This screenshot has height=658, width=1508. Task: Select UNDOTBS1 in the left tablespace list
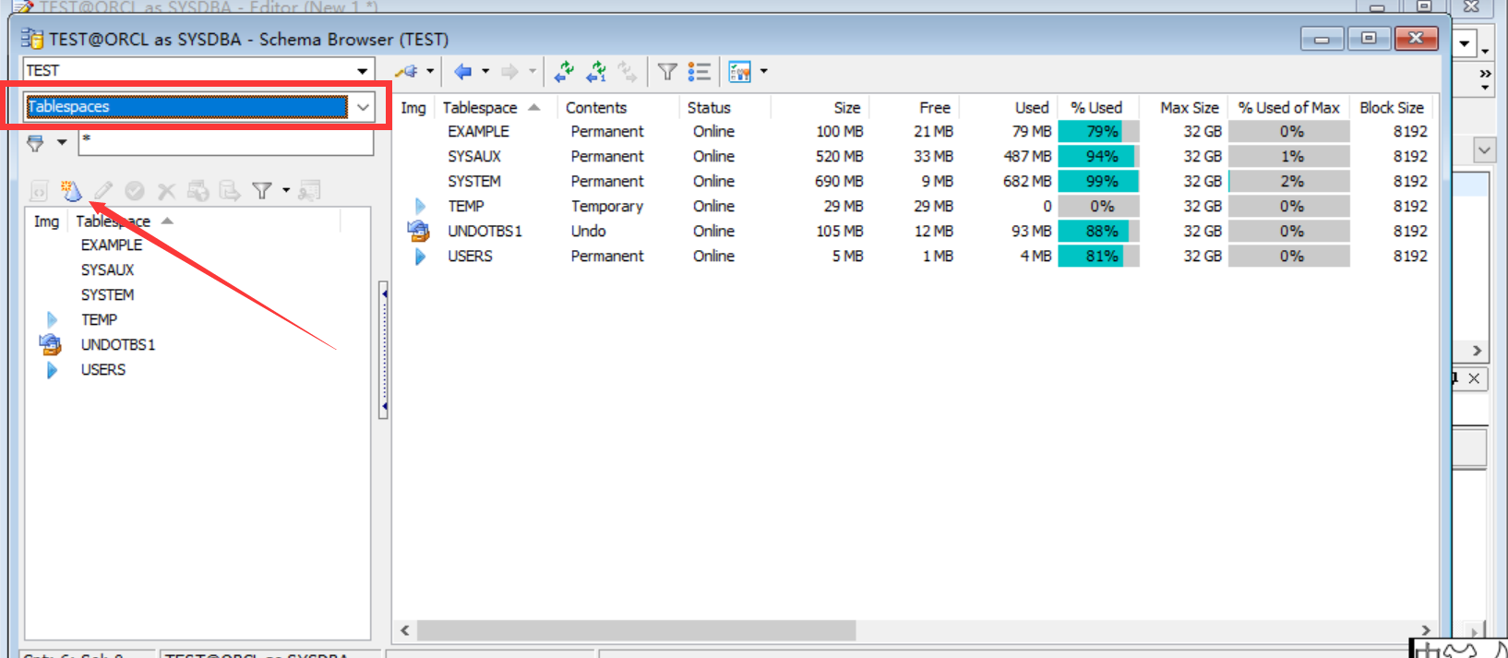[x=118, y=345]
